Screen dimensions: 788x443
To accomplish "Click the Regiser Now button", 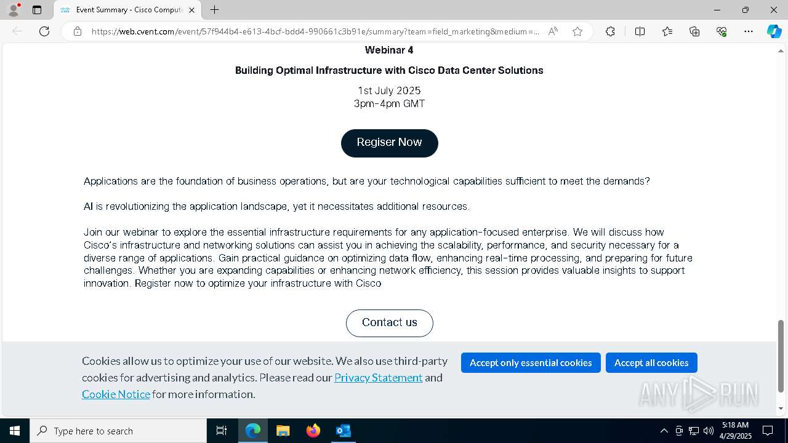I will [x=390, y=143].
